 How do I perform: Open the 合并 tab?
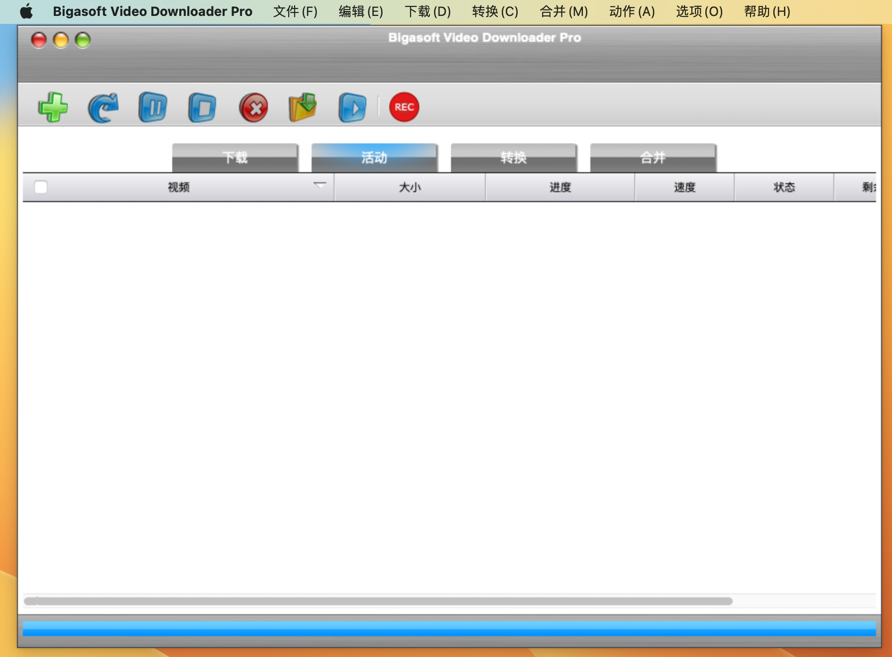click(x=653, y=158)
